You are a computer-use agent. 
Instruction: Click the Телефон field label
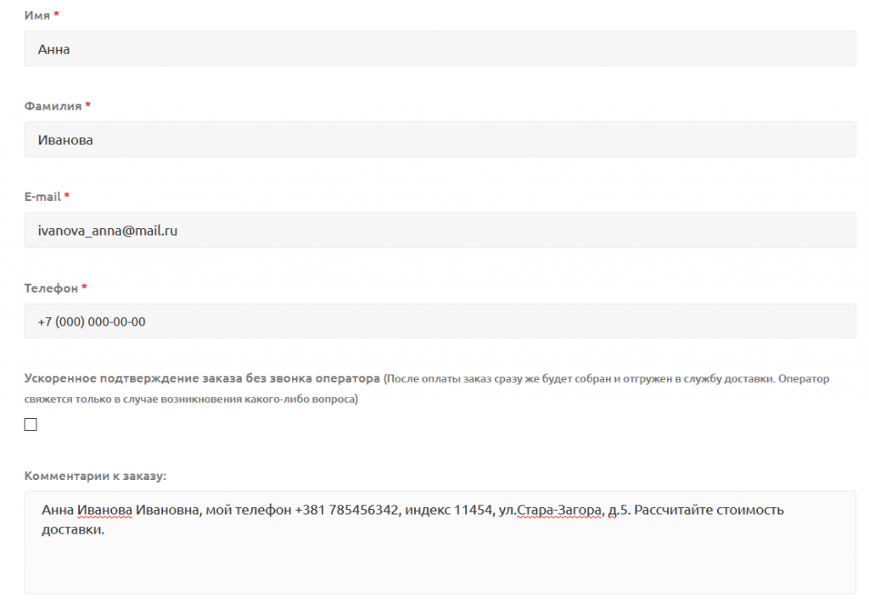[x=51, y=288]
